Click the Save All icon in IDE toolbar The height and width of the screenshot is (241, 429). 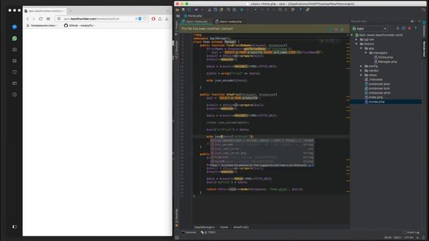pos(183,9)
